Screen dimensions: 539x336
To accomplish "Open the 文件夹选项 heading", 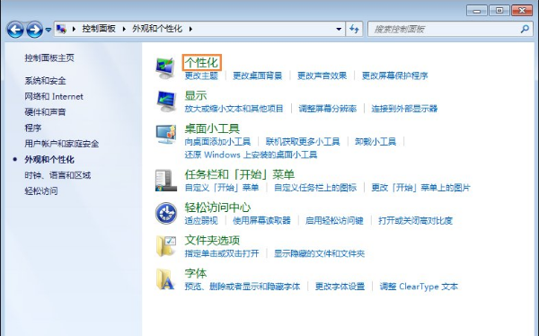I will pos(212,240).
